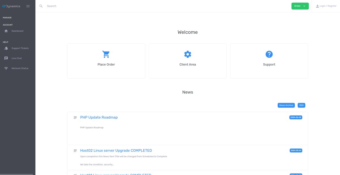Click the HELP section heading in sidebar

pyautogui.click(x=5, y=42)
